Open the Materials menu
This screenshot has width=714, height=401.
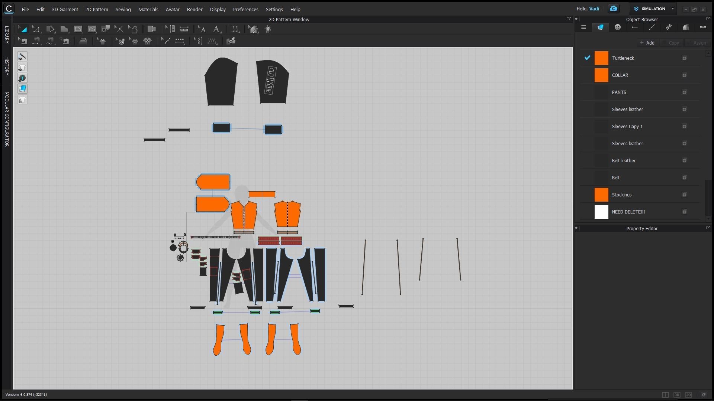[148, 9]
